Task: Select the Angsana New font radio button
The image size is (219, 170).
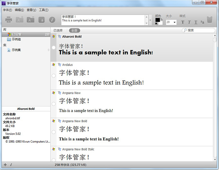Action: pyautogui.click(x=53, y=104)
